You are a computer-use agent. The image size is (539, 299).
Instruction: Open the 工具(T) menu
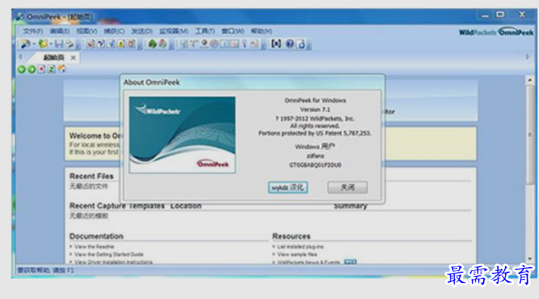coord(205,31)
